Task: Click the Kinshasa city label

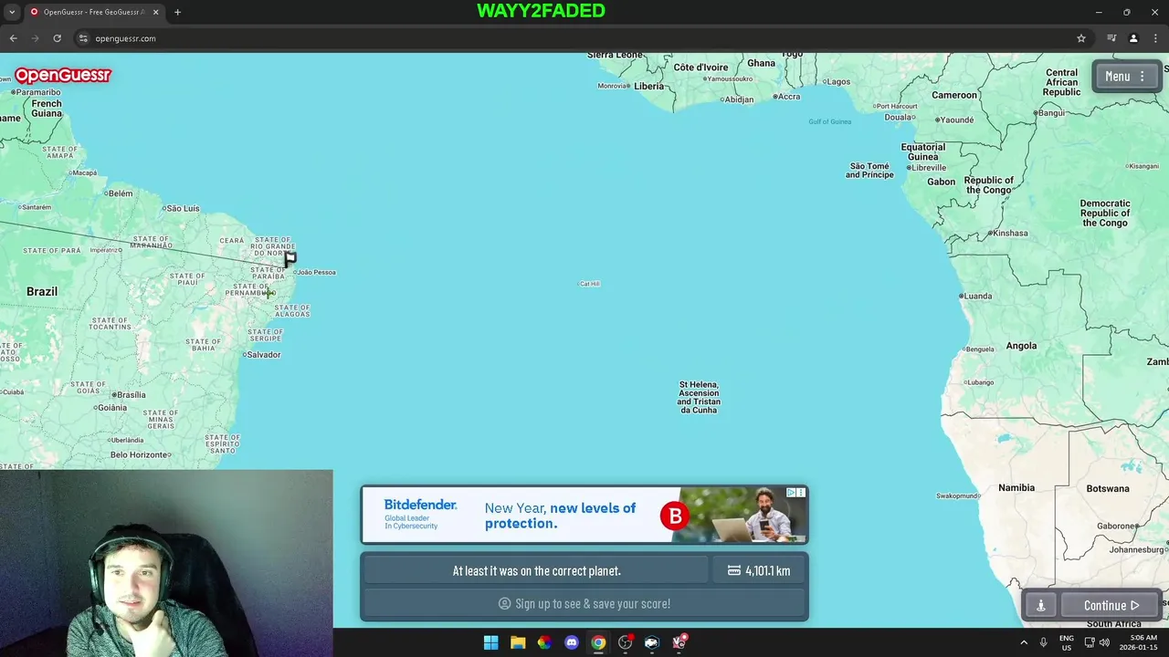Action: pos(1011,234)
